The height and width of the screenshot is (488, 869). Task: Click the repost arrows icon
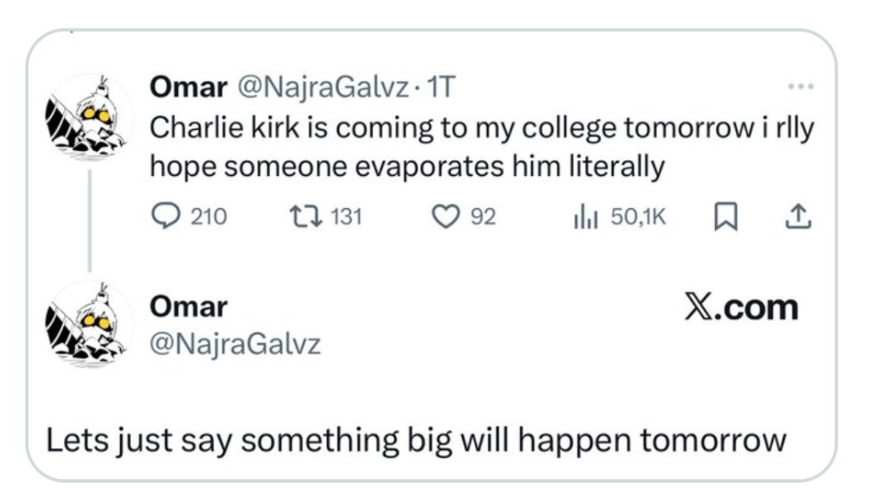(301, 216)
